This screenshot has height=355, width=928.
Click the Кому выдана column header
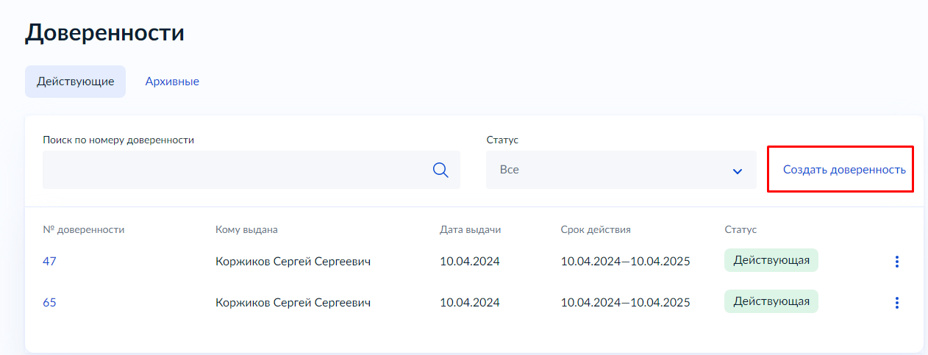pos(246,229)
